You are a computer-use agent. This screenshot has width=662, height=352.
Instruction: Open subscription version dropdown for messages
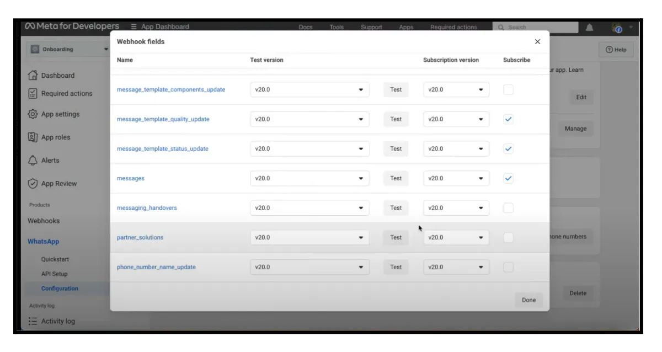click(456, 178)
